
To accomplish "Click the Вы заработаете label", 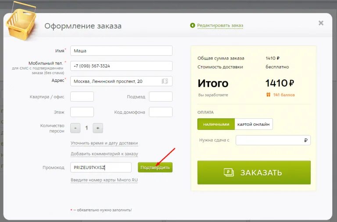I will [213, 95].
